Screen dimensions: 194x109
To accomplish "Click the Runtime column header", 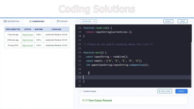I will point(38,29).
